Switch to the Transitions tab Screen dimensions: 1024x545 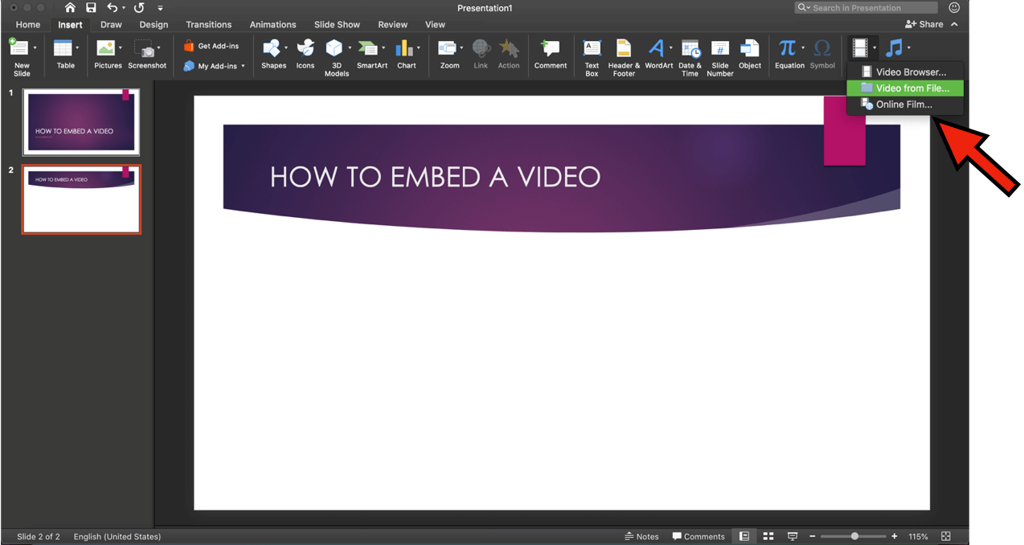[x=208, y=24]
